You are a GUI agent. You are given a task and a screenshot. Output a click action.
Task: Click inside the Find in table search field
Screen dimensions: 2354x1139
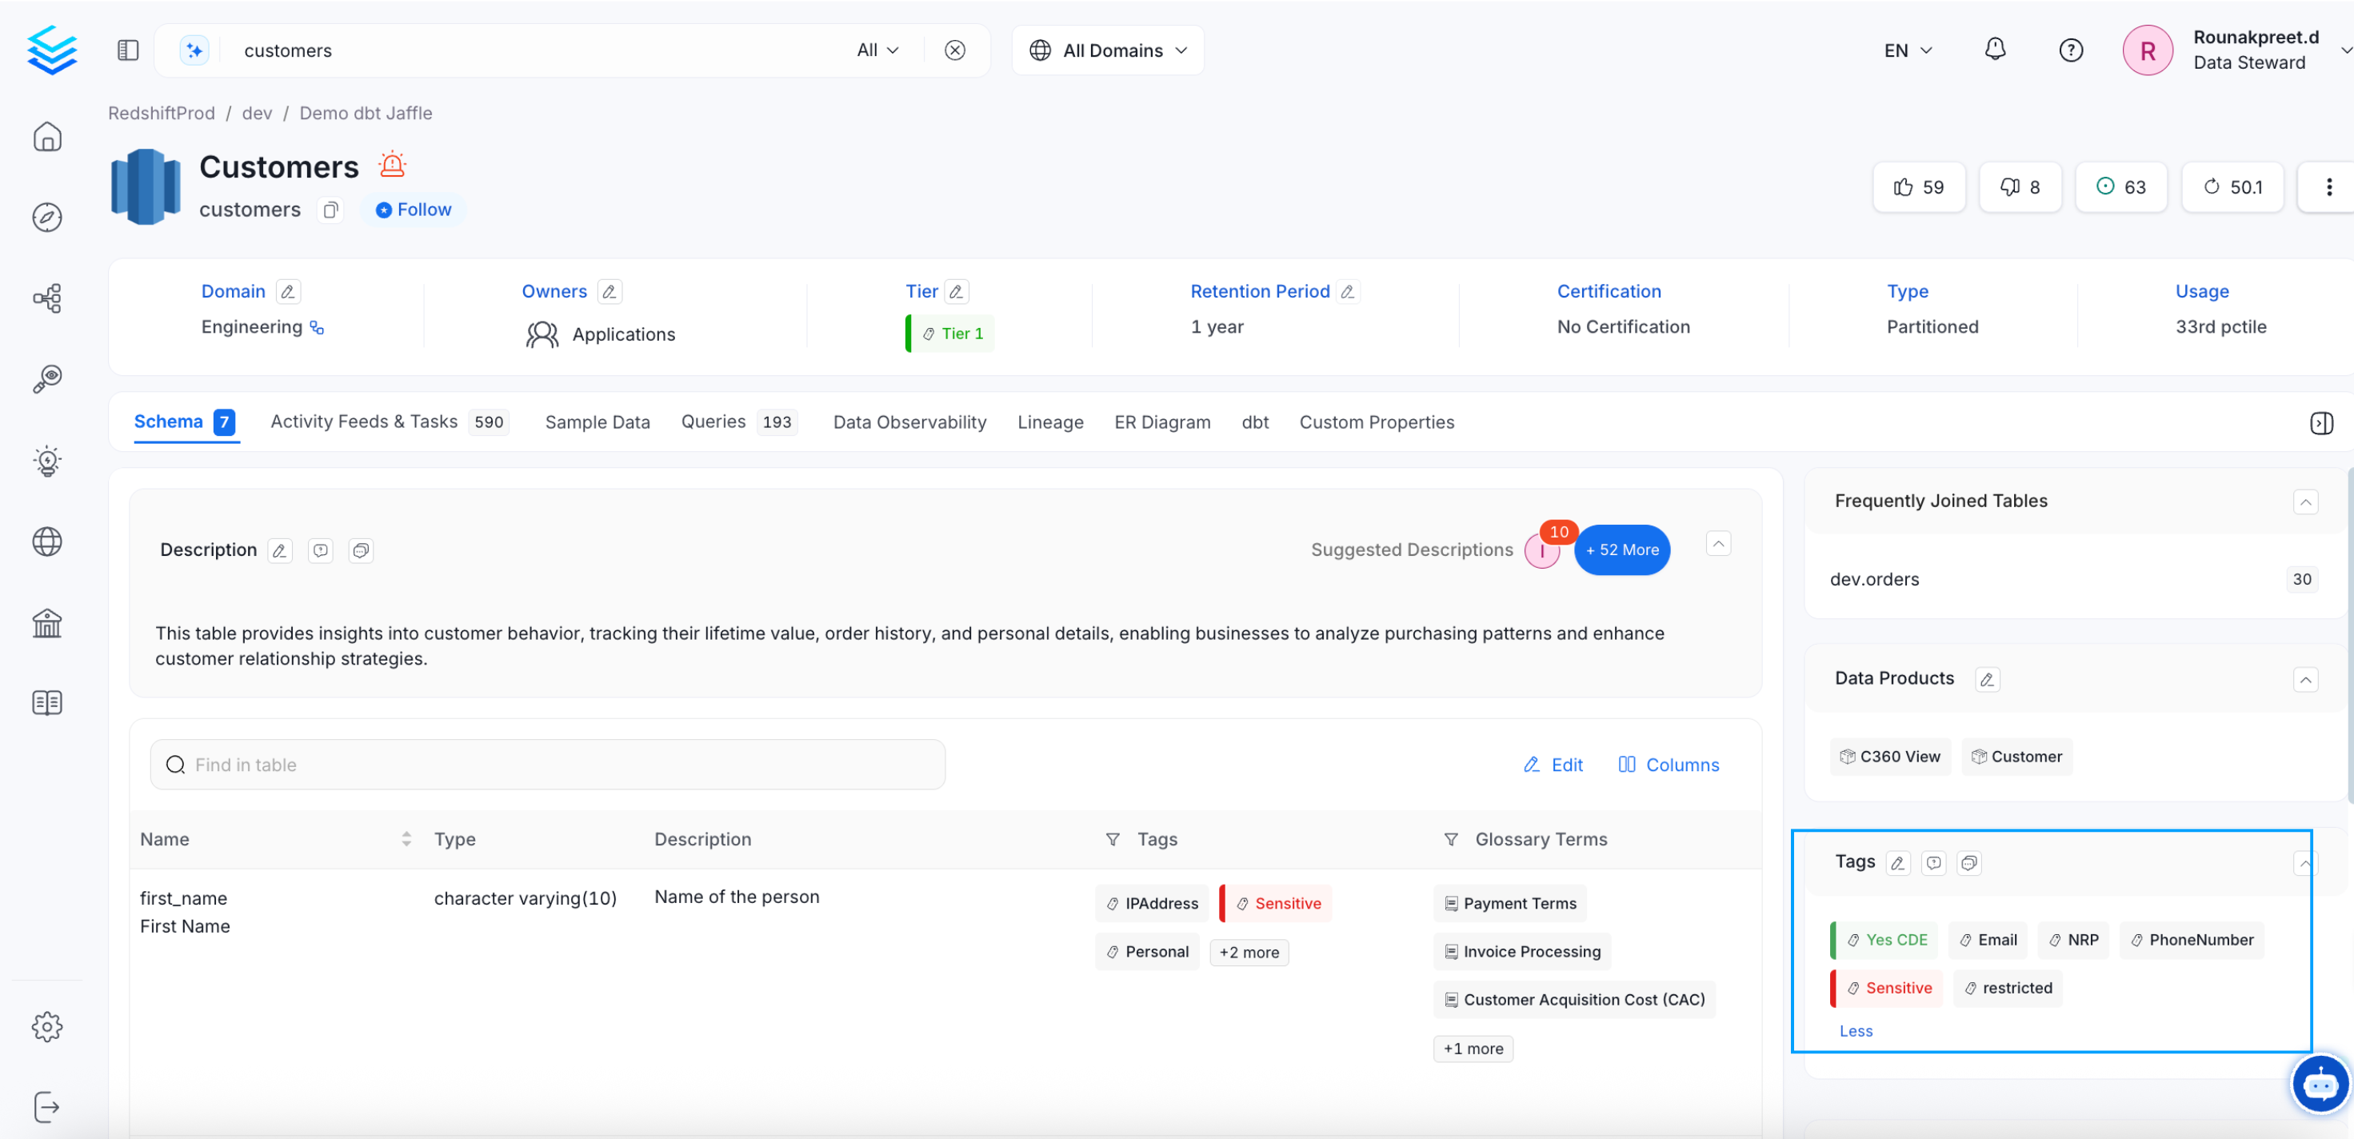pos(548,764)
